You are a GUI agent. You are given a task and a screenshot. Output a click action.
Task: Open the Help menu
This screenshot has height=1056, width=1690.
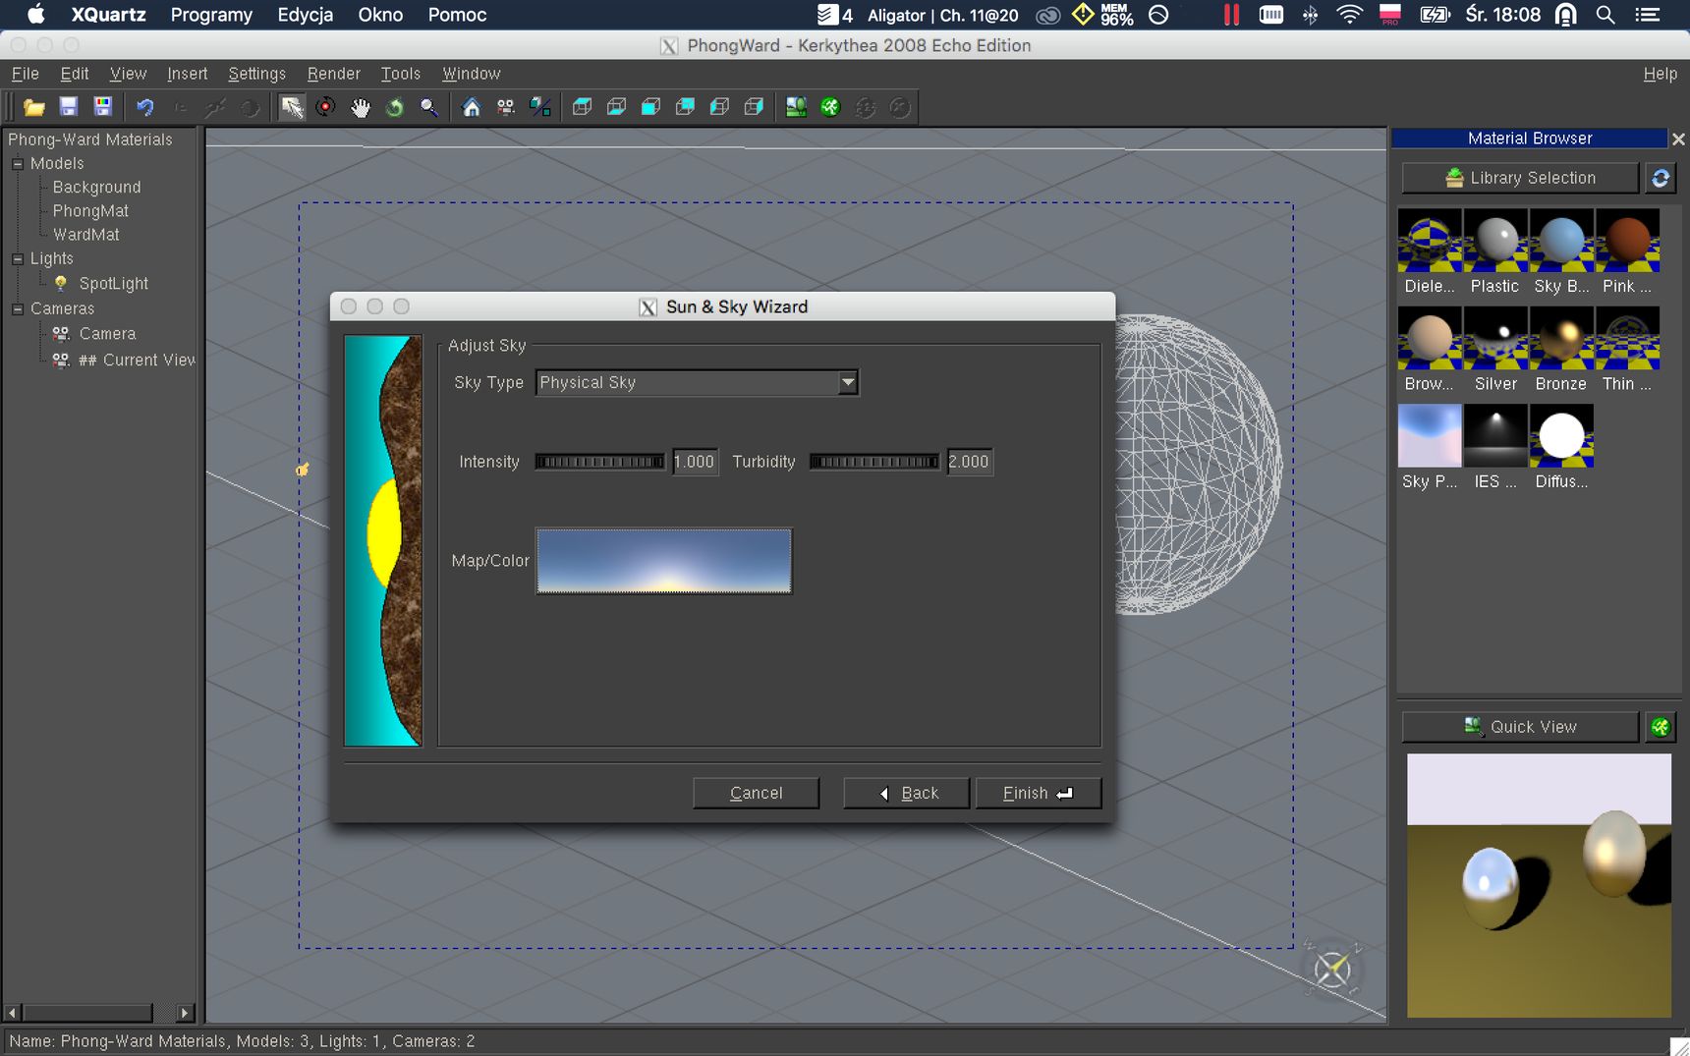(x=1661, y=74)
